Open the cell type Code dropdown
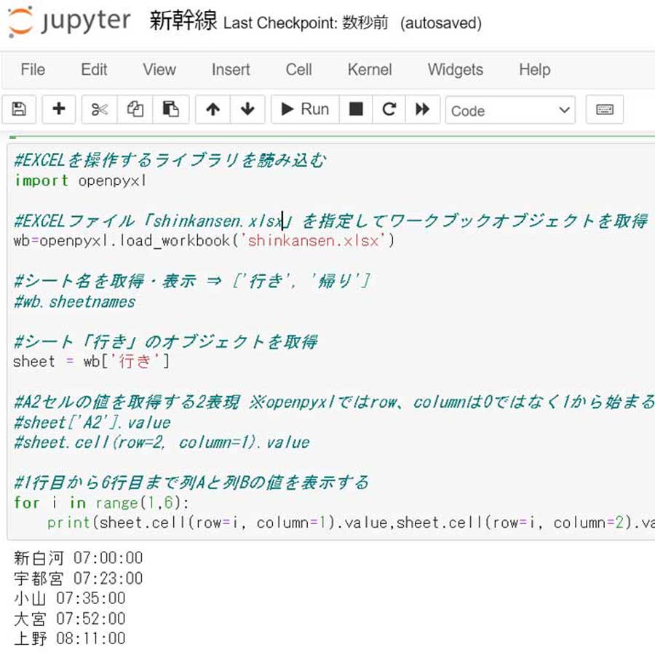This screenshot has height=655, width=655. coord(510,111)
